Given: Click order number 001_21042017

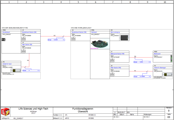Looking at the screenshot, I should click(x=18, y=118).
